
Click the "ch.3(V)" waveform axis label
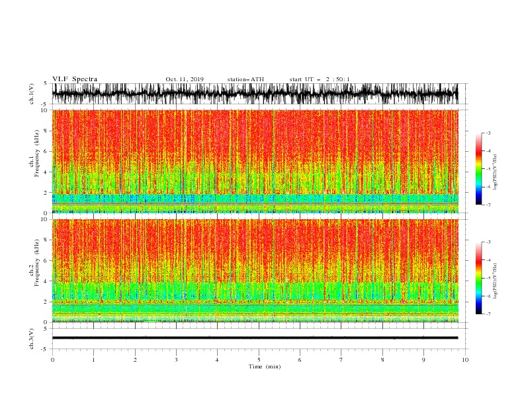pyautogui.click(x=32, y=339)
